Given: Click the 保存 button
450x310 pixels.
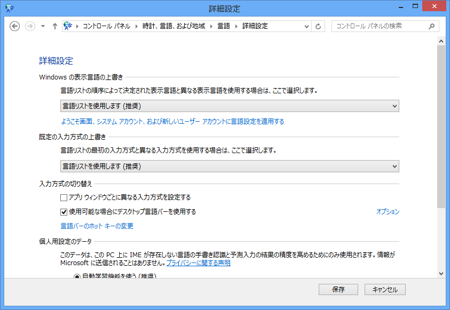Looking at the screenshot, I should click(338, 290).
